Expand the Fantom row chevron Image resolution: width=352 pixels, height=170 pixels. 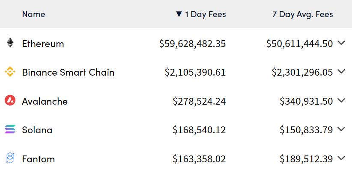341,158
